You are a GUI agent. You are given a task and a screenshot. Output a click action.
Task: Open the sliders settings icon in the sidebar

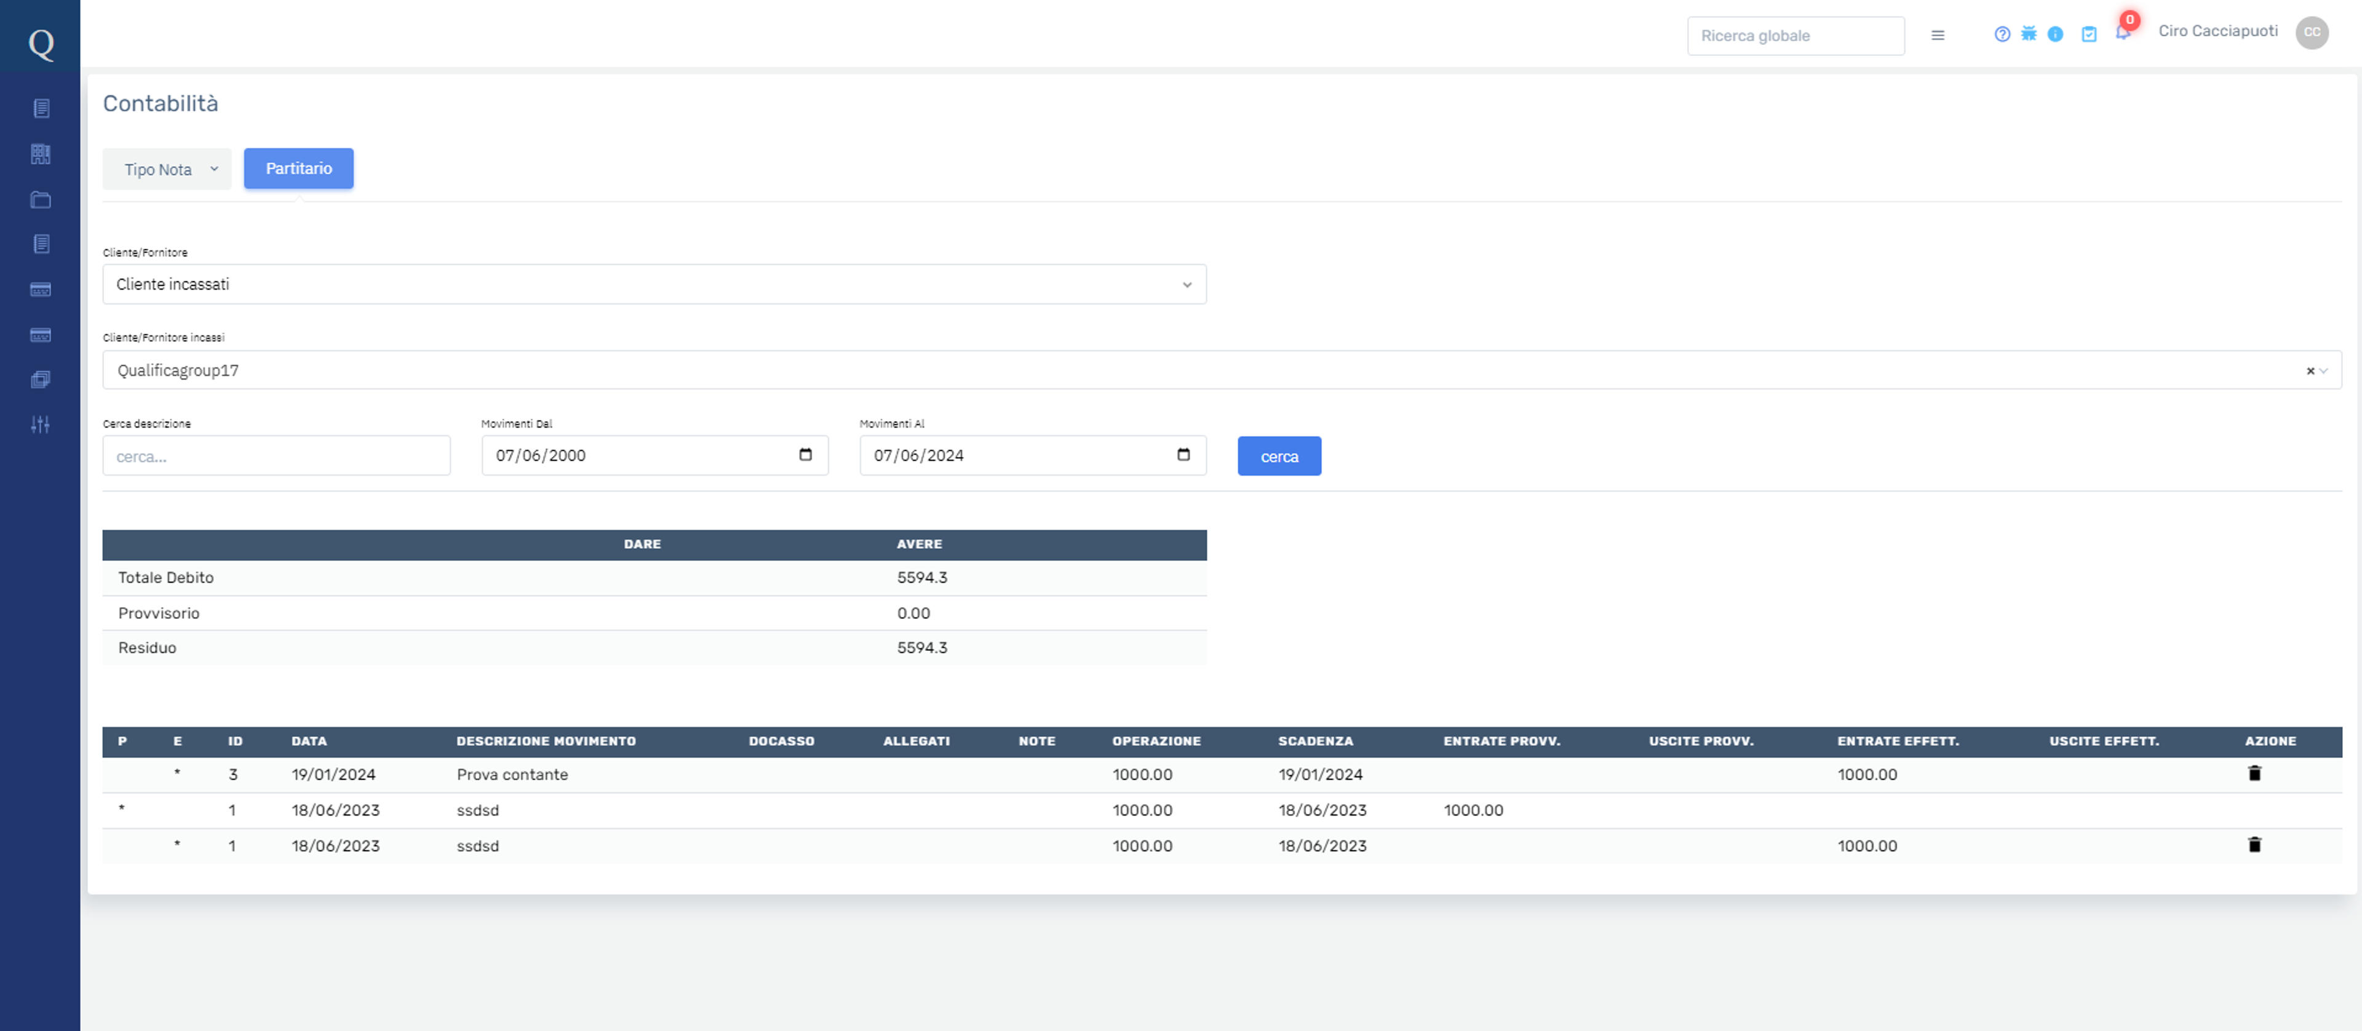coord(41,424)
